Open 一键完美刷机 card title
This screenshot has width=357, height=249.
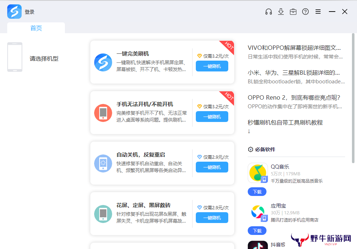click(x=133, y=53)
